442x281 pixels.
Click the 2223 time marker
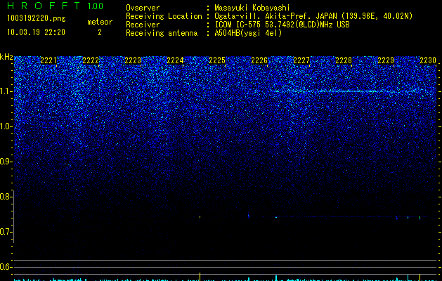click(x=133, y=60)
